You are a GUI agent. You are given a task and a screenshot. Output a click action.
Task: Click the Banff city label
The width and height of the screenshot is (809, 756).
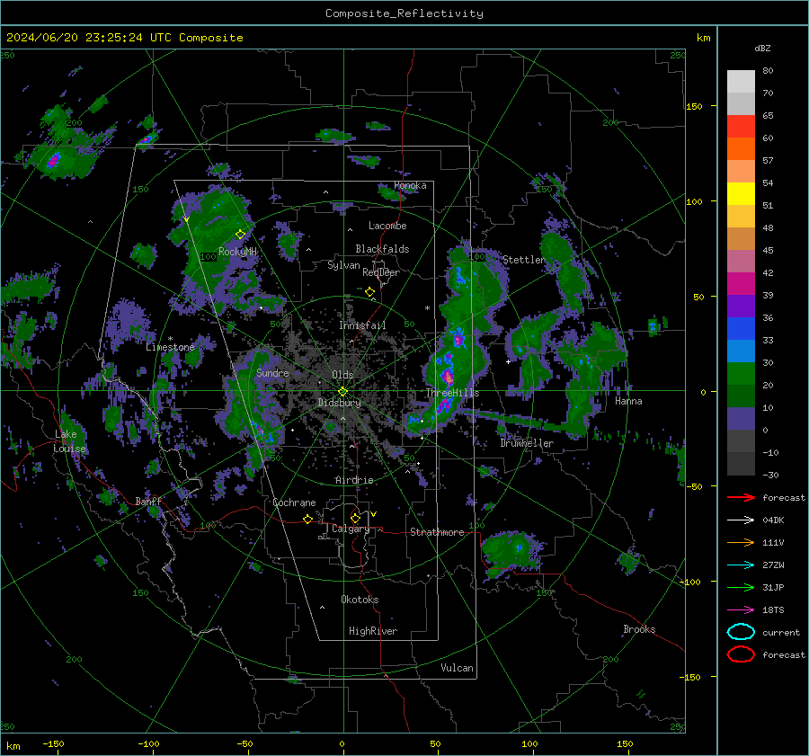pos(148,502)
